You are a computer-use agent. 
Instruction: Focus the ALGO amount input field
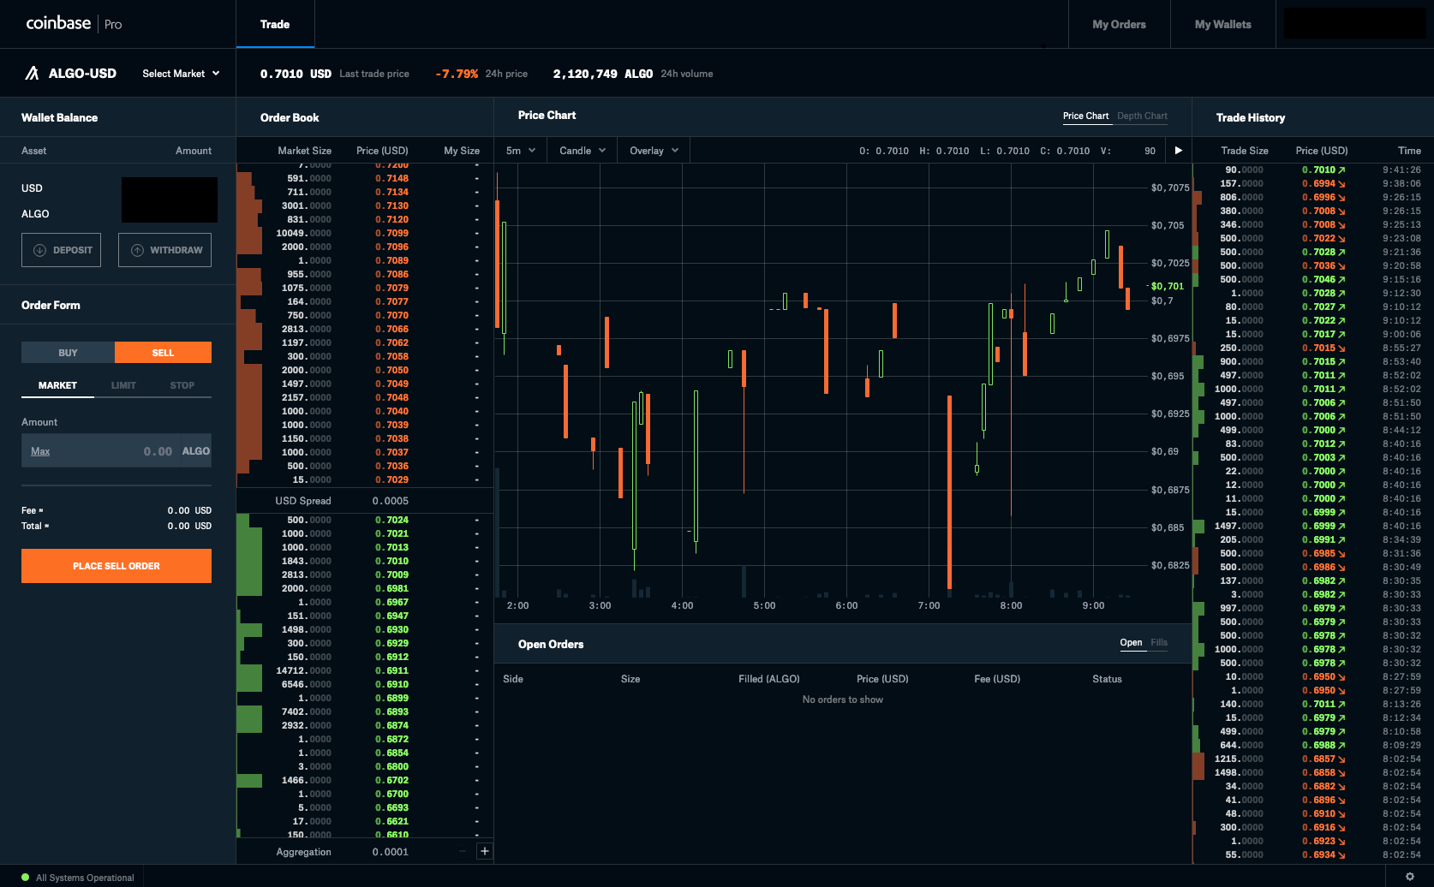click(117, 450)
